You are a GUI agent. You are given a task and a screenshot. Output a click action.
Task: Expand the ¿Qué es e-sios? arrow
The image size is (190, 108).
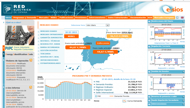(4, 22)
